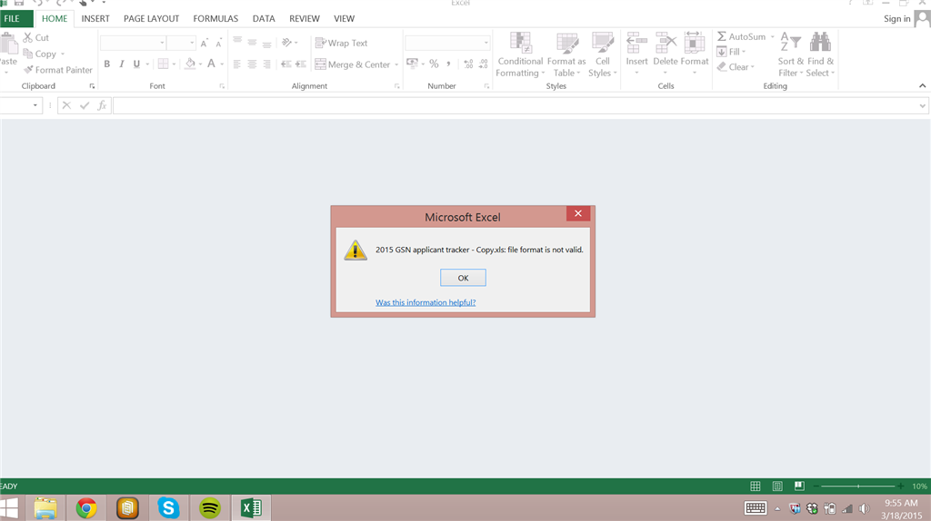Image resolution: width=931 pixels, height=521 pixels.
Task: Increase indent
Action: (301, 64)
